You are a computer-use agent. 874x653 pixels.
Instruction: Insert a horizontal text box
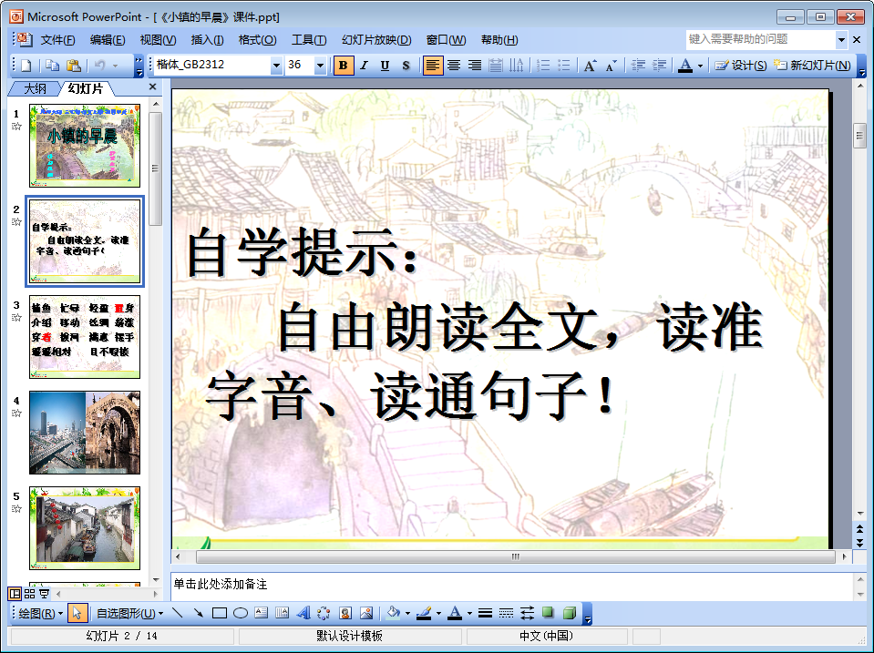pos(261,614)
